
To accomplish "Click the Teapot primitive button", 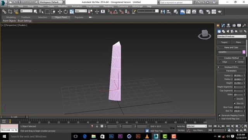I will coord(224,42).
